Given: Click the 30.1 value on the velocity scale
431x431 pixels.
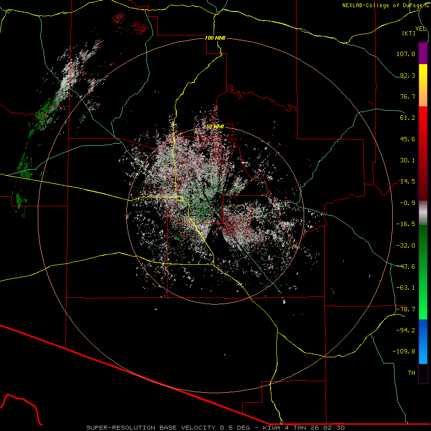Looking at the screenshot, I should click(x=408, y=160).
